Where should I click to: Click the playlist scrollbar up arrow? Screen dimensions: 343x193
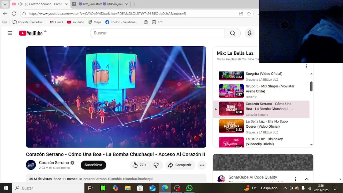click(x=311, y=74)
